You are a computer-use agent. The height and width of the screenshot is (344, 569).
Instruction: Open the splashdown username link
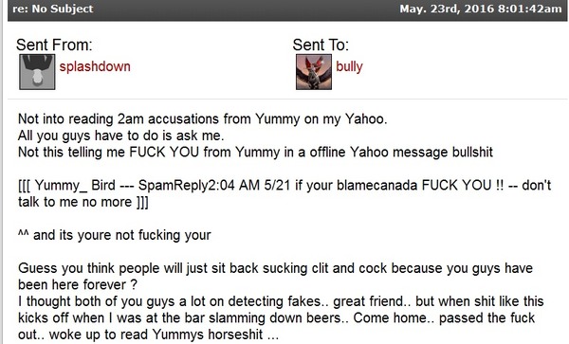[x=95, y=66]
